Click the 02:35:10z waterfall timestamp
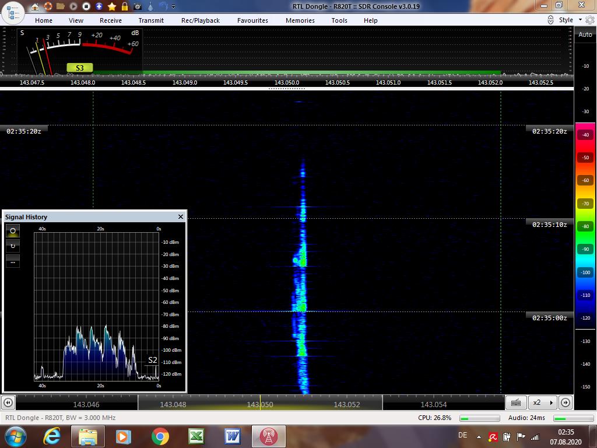The width and height of the screenshot is (597, 448). pyautogui.click(x=549, y=225)
